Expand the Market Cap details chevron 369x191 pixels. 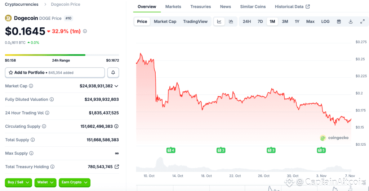click(116, 86)
